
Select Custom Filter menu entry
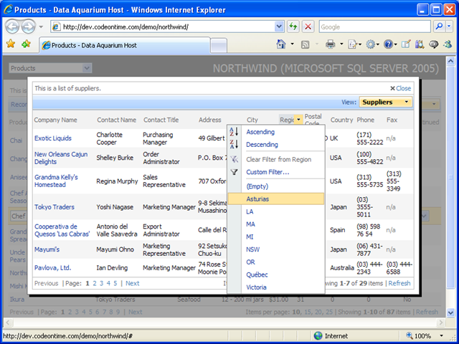click(268, 172)
